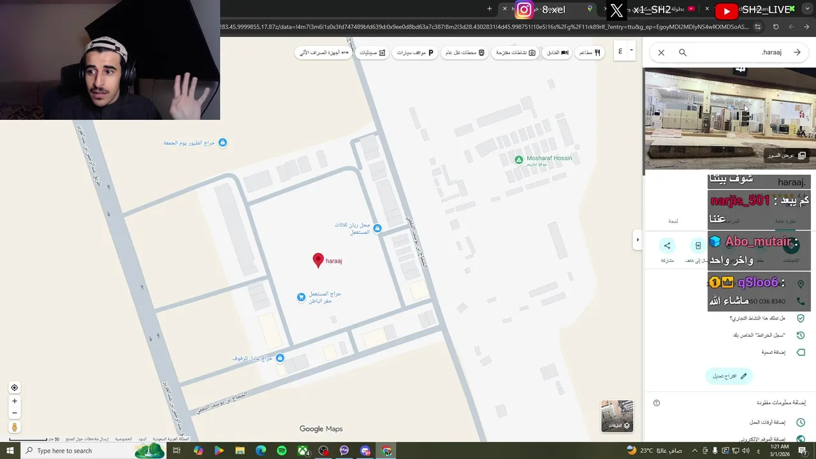Click the حراج عادل للرفوف marker
The width and height of the screenshot is (816, 459).
pyautogui.click(x=279, y=358)
